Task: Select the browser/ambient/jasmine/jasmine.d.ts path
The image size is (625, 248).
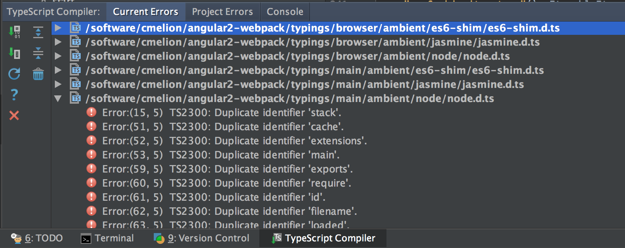Action: [312, 42]
